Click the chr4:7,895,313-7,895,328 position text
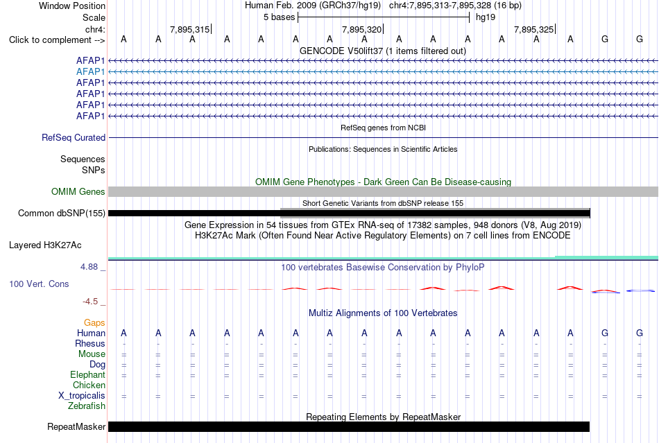 (455, 6)
